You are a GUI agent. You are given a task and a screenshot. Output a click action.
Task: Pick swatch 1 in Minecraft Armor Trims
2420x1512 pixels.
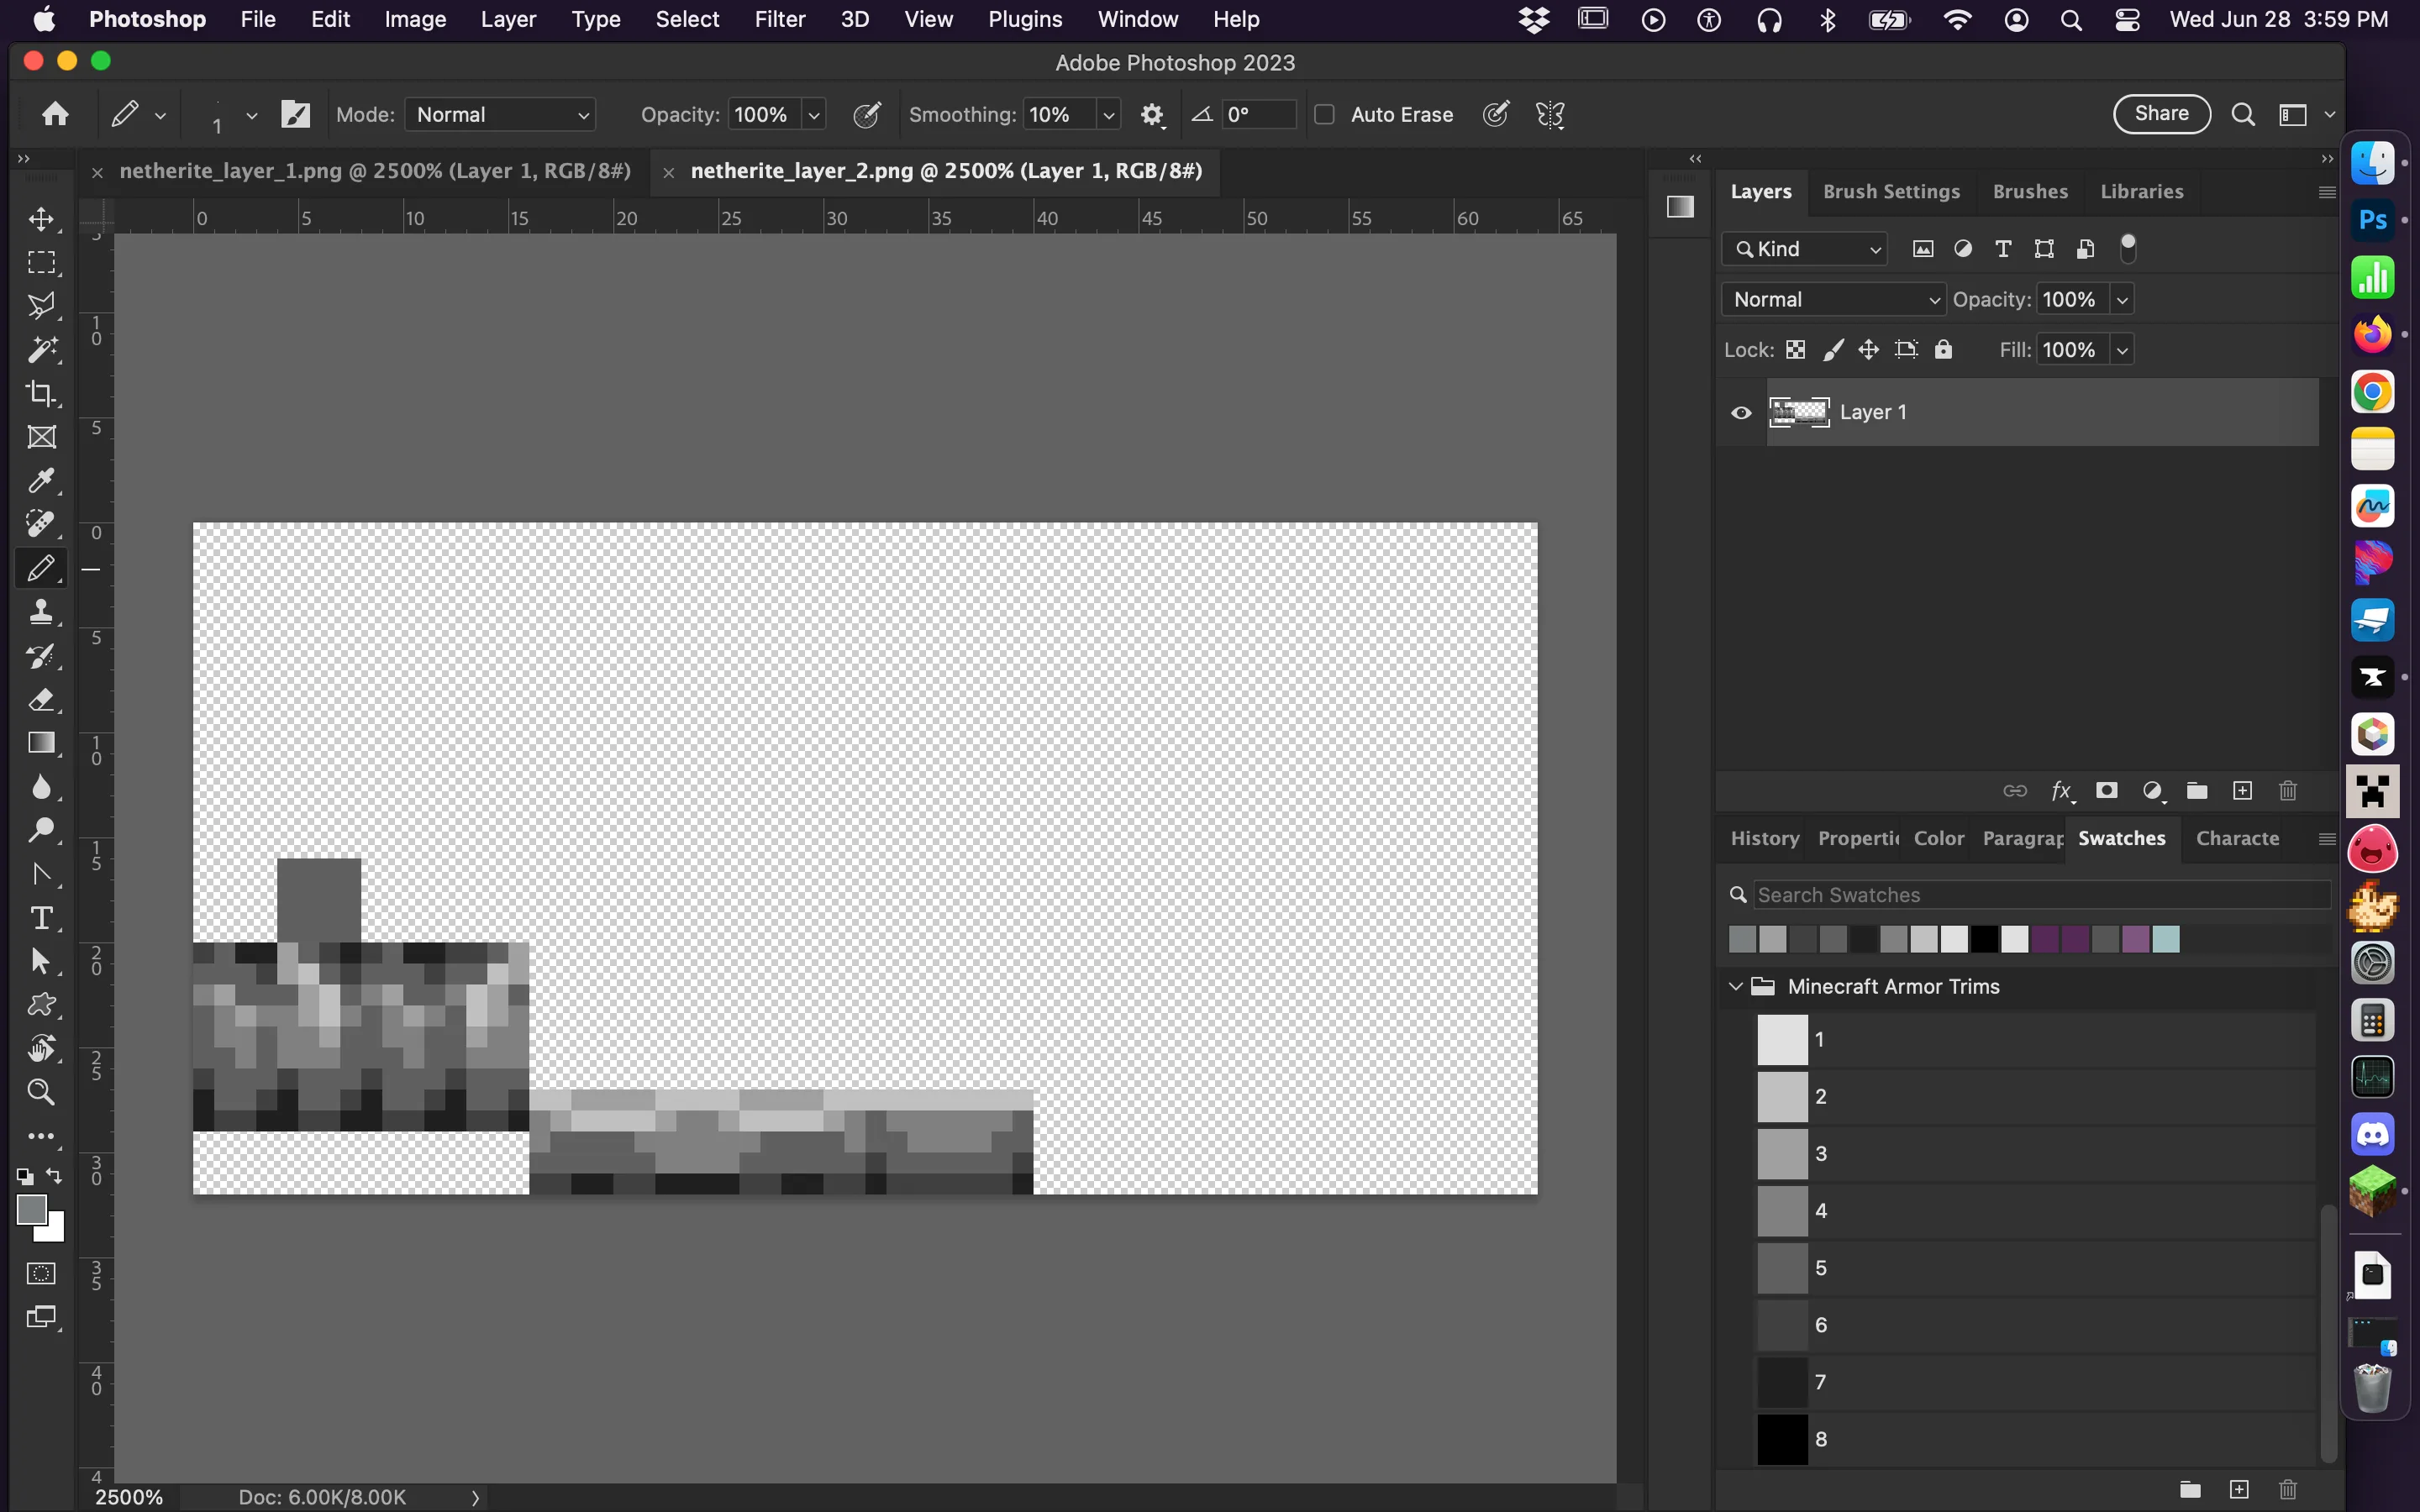pyautogui.click(x=1783, y=1040)
